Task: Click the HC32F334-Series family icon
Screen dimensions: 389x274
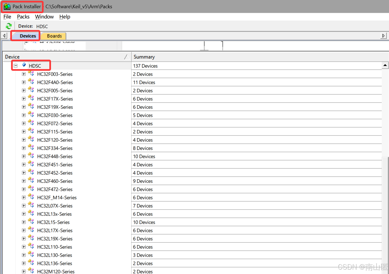Action: 31,148
